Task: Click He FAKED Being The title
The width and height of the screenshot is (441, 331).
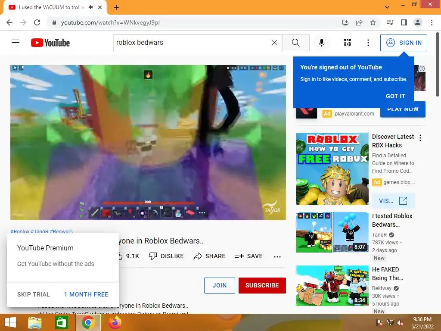Action: [x=388, y=274]
